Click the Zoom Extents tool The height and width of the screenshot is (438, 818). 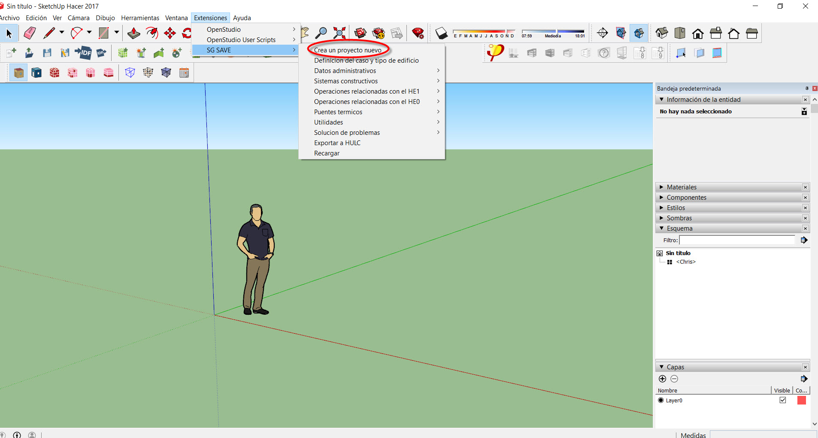pyautogui.click(x=339, y=33)
